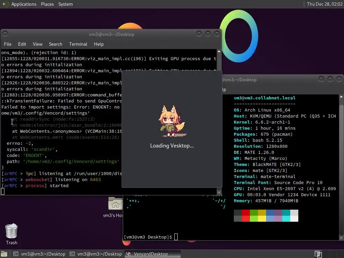Click scroll-up arrow in front terminal scrollbar
This screenshot has width=344, height=258.
219,51
